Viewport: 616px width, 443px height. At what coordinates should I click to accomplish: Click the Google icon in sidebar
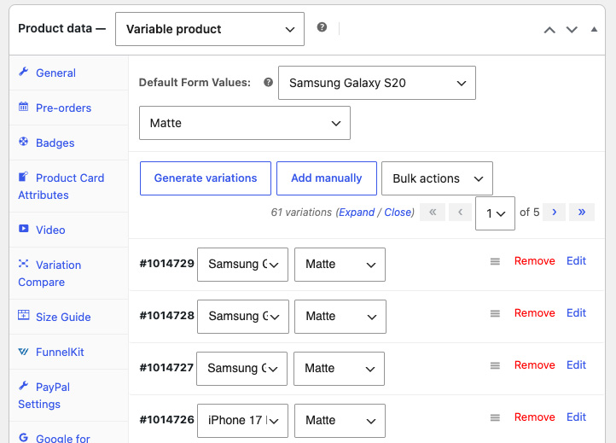coord(24,437)
